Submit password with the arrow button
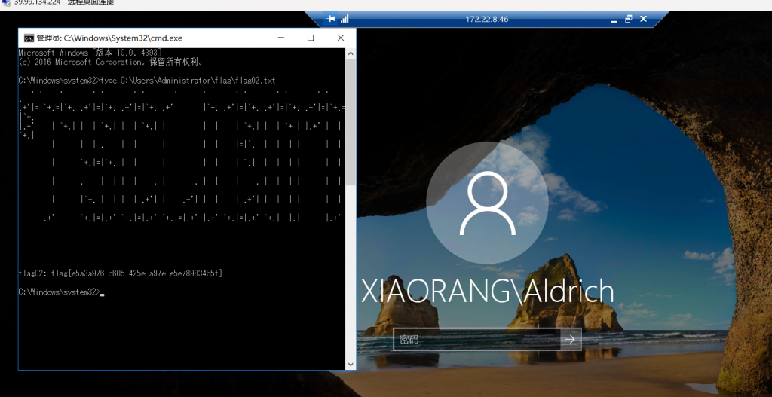772x397 pixels. 571,340
